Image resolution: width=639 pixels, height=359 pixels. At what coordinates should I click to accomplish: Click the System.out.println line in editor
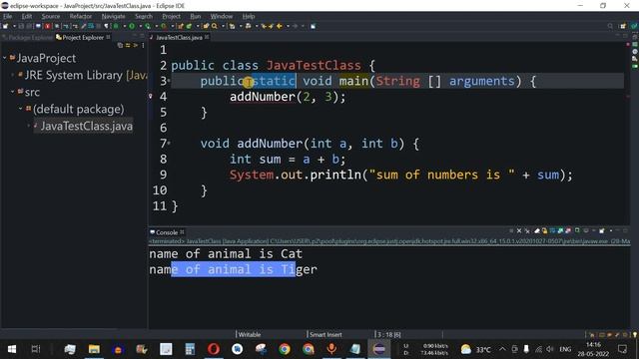point(401,176)
